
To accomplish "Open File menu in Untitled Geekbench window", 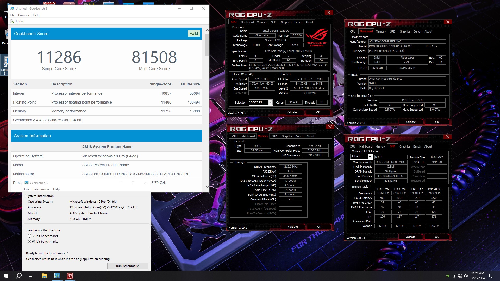I will [x=12, y=15].
